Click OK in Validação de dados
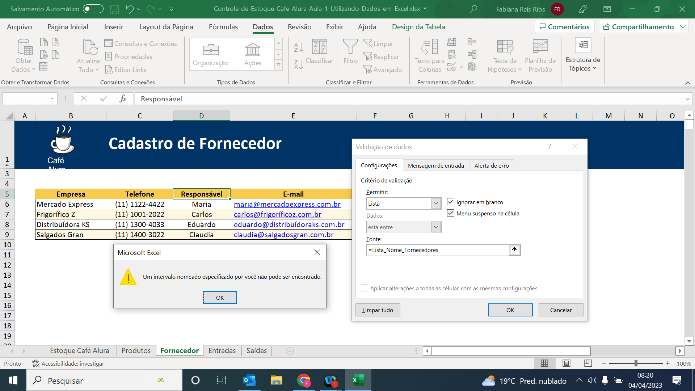Image resolution: width=695 pixels, height=391 pixels. pyautogui.click(x=510, y=310)
